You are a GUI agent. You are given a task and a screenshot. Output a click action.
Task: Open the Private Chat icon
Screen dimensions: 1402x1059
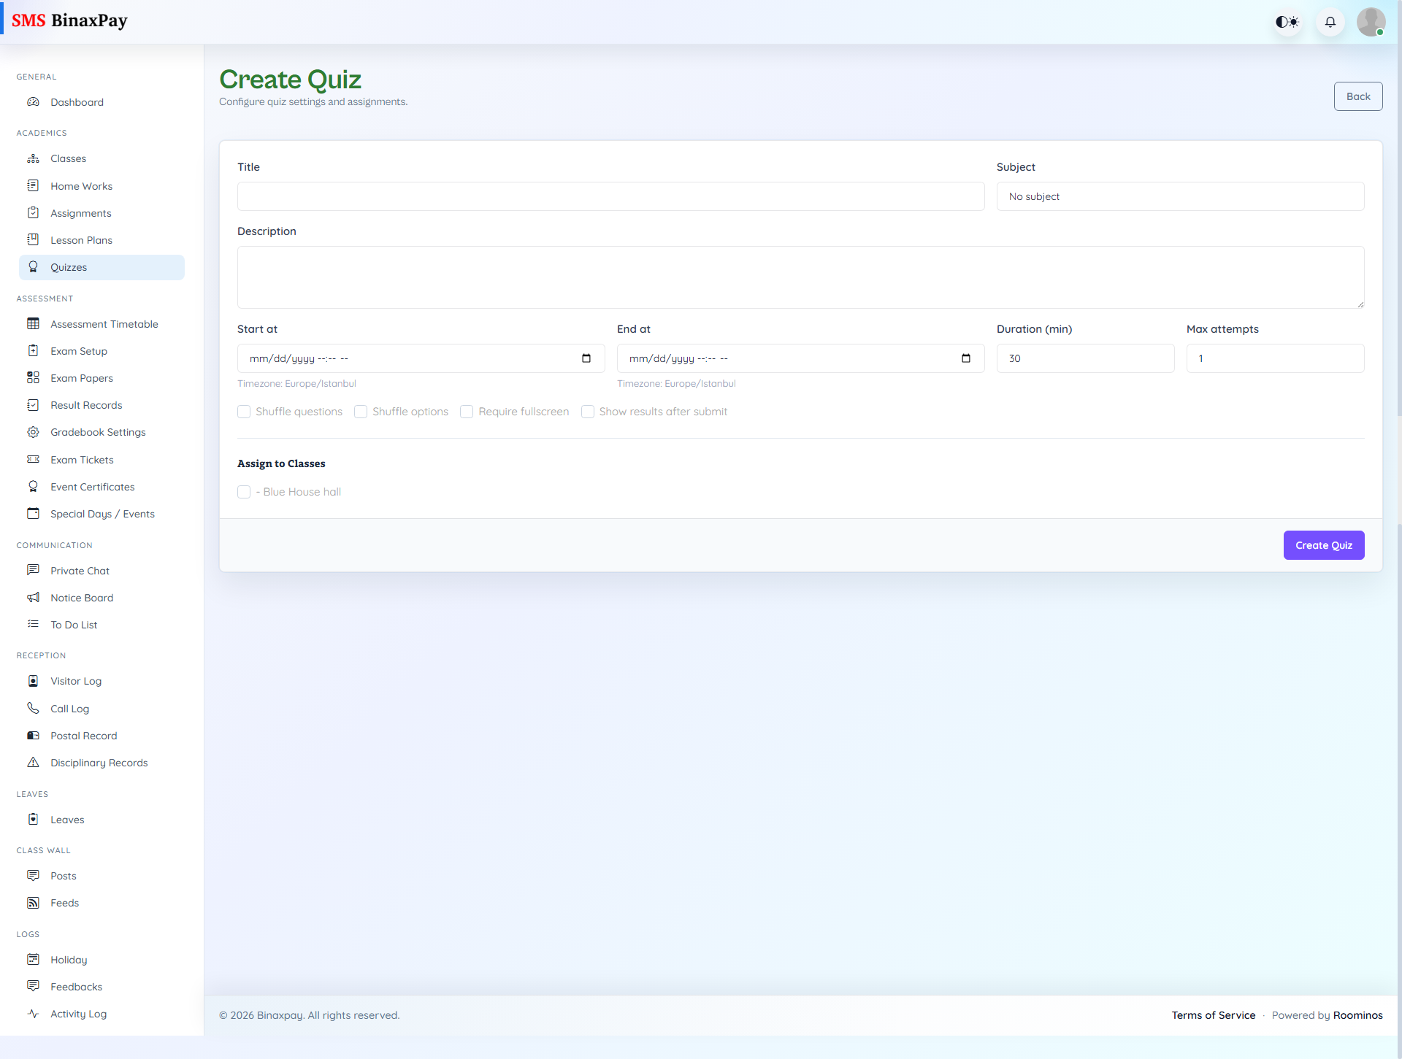(x=34, y=570)
